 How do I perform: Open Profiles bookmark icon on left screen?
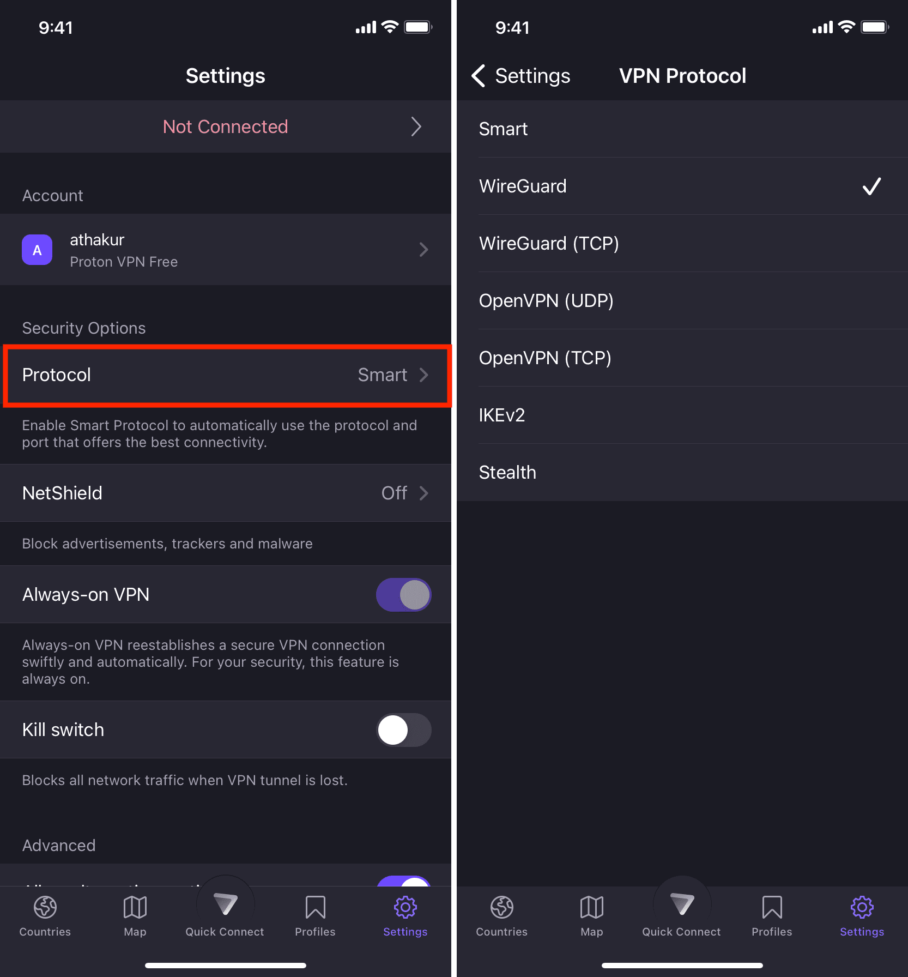tap(315, 908)
